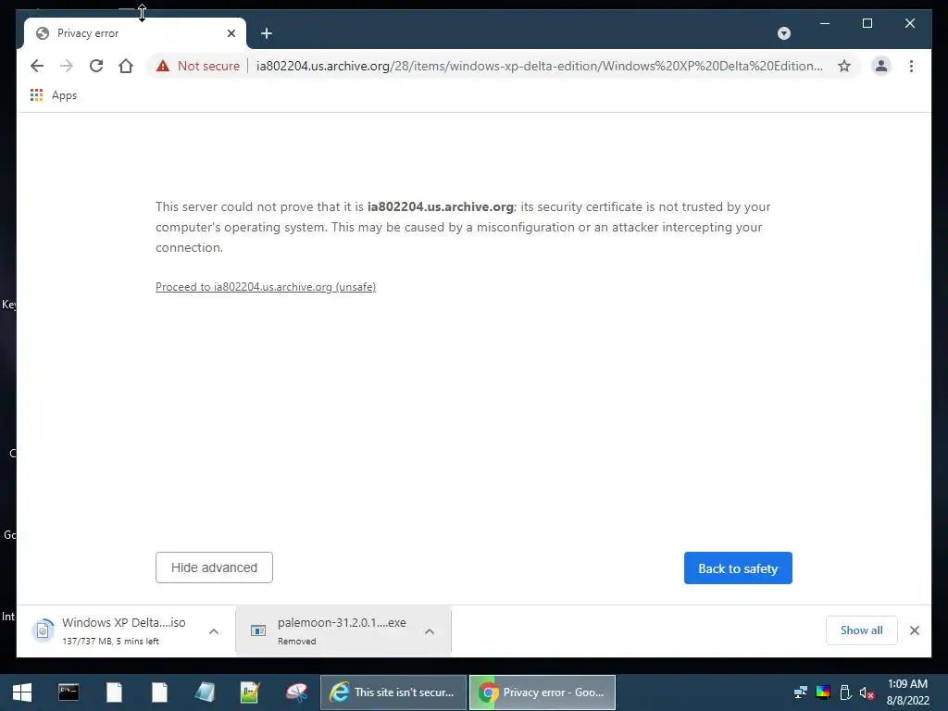This screenshot has width=948, height=711.
Task: Click Show all downloads
Action: (862, 630)
